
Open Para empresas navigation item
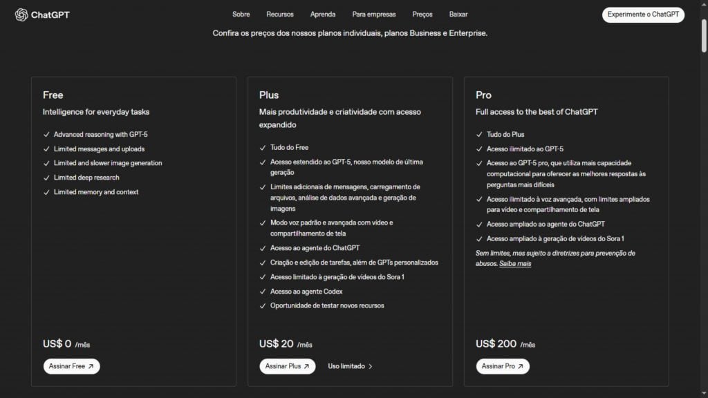click(x=374, y=15)
